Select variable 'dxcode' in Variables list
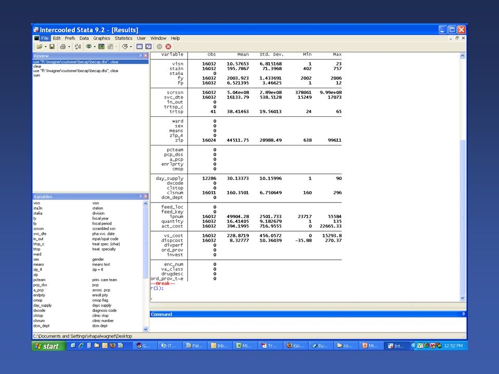Viewport: 499px width, 374px height. tap(39, 311)
